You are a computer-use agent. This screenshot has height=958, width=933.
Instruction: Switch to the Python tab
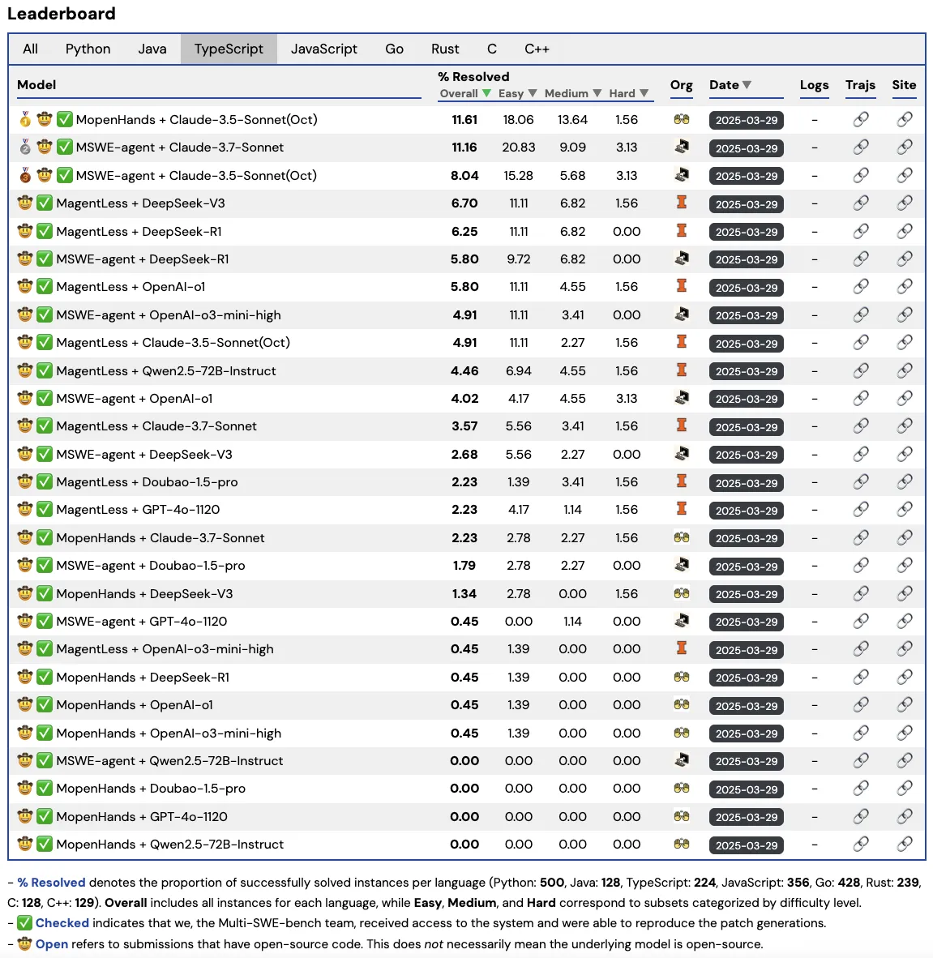click(x=88, y=49)
